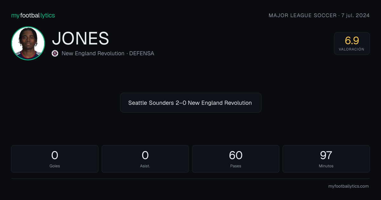Click the Major League Soccer competition label
Viewport: 381px width, 200px height.
(303, 15)
